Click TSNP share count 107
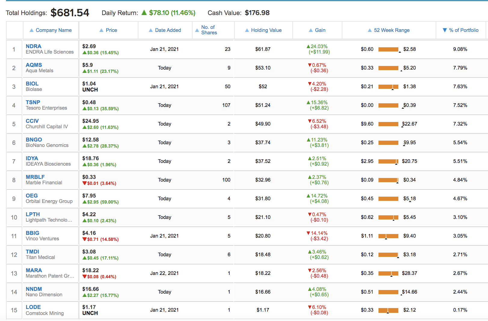The height and width of the screenshot is (321, 488). click(226, 105)
